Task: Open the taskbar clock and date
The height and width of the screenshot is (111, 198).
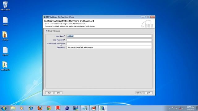Action: click(x=191, y=108)
